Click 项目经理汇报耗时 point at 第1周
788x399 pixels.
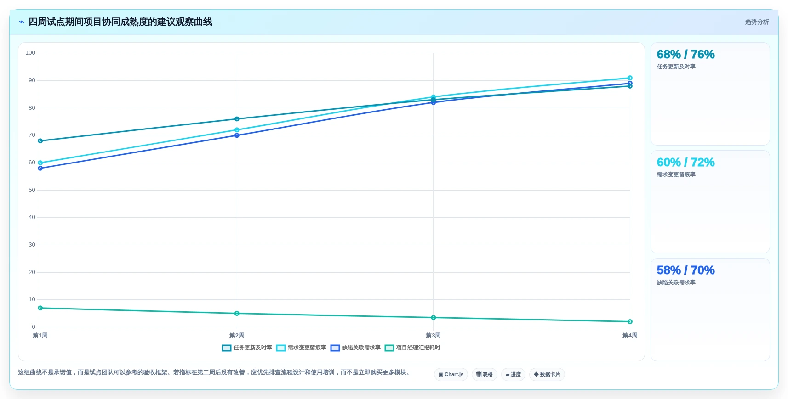click(x=40, y=308)
